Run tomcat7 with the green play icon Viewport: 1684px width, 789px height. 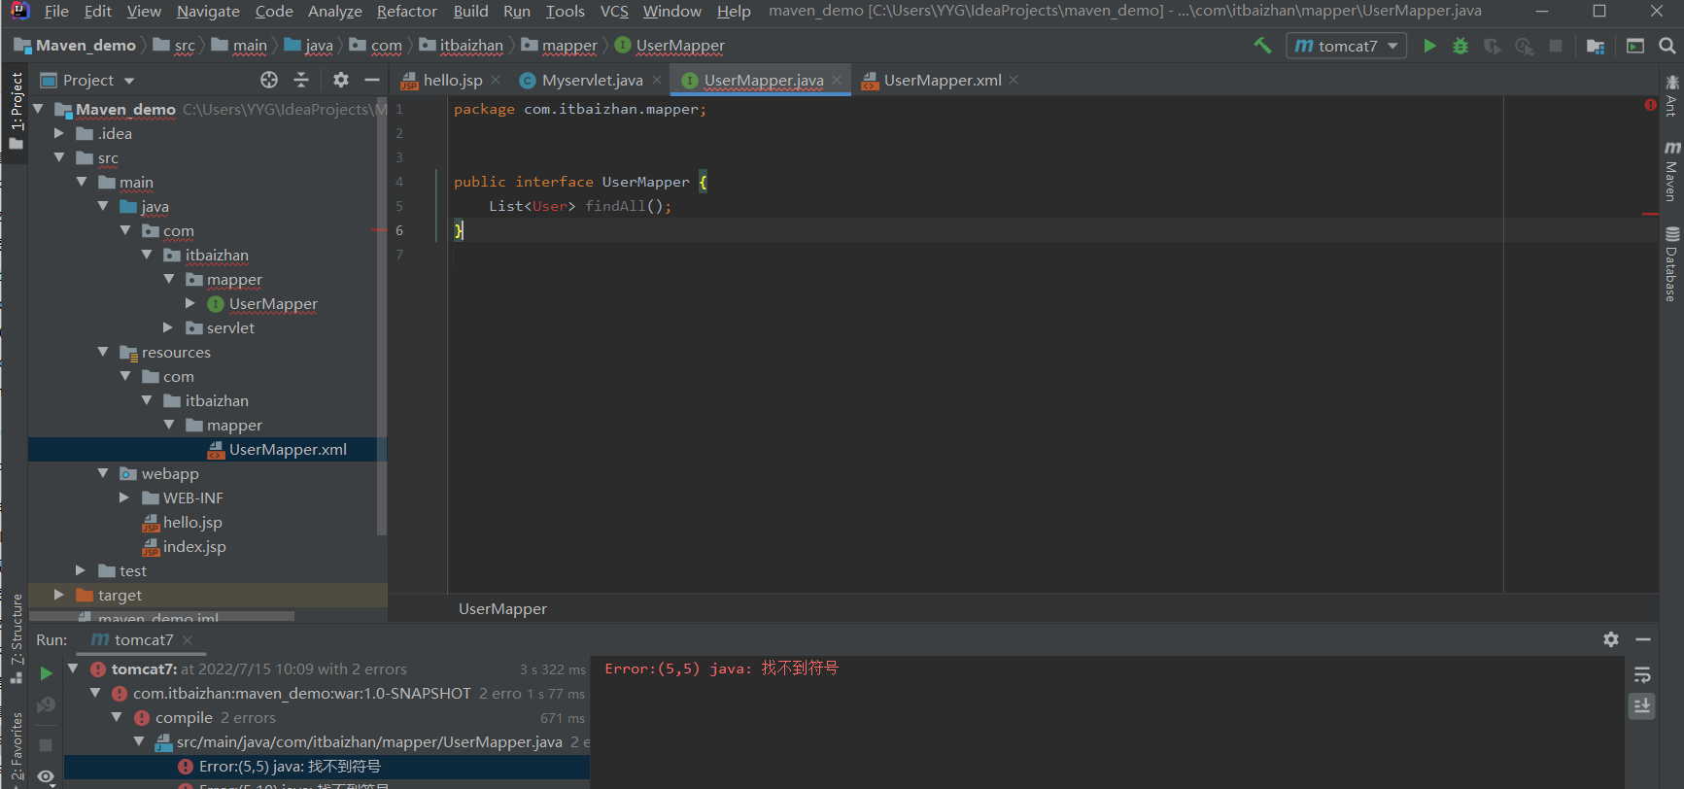[x=1429, y=46]
